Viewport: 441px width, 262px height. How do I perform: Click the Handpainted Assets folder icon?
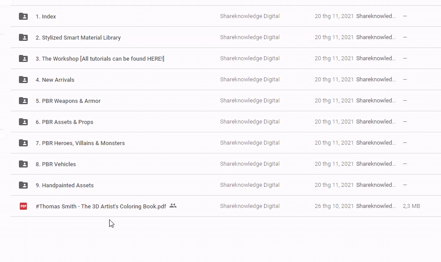[23, 185]
